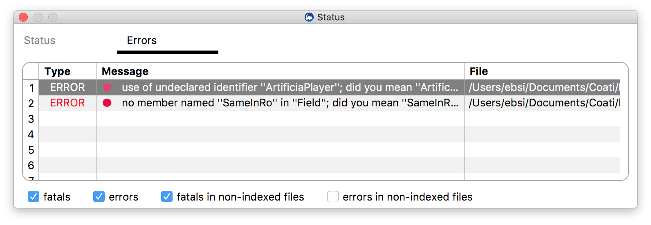Click the red dot icon in first error row
The height and width of the screenshot is (225, 651).
tap(107, 87)
